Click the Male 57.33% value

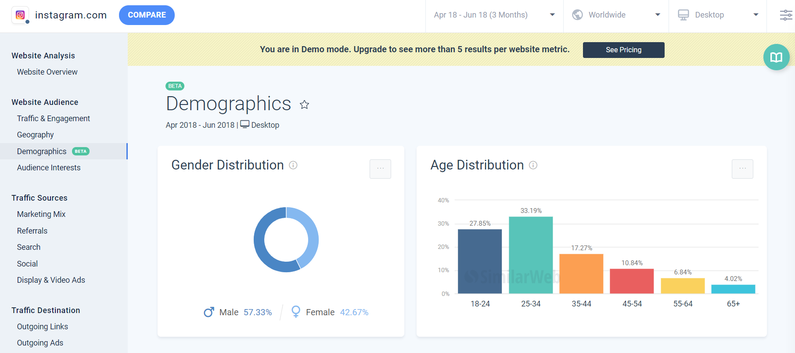pyautogui.click(x=258, y=312)
